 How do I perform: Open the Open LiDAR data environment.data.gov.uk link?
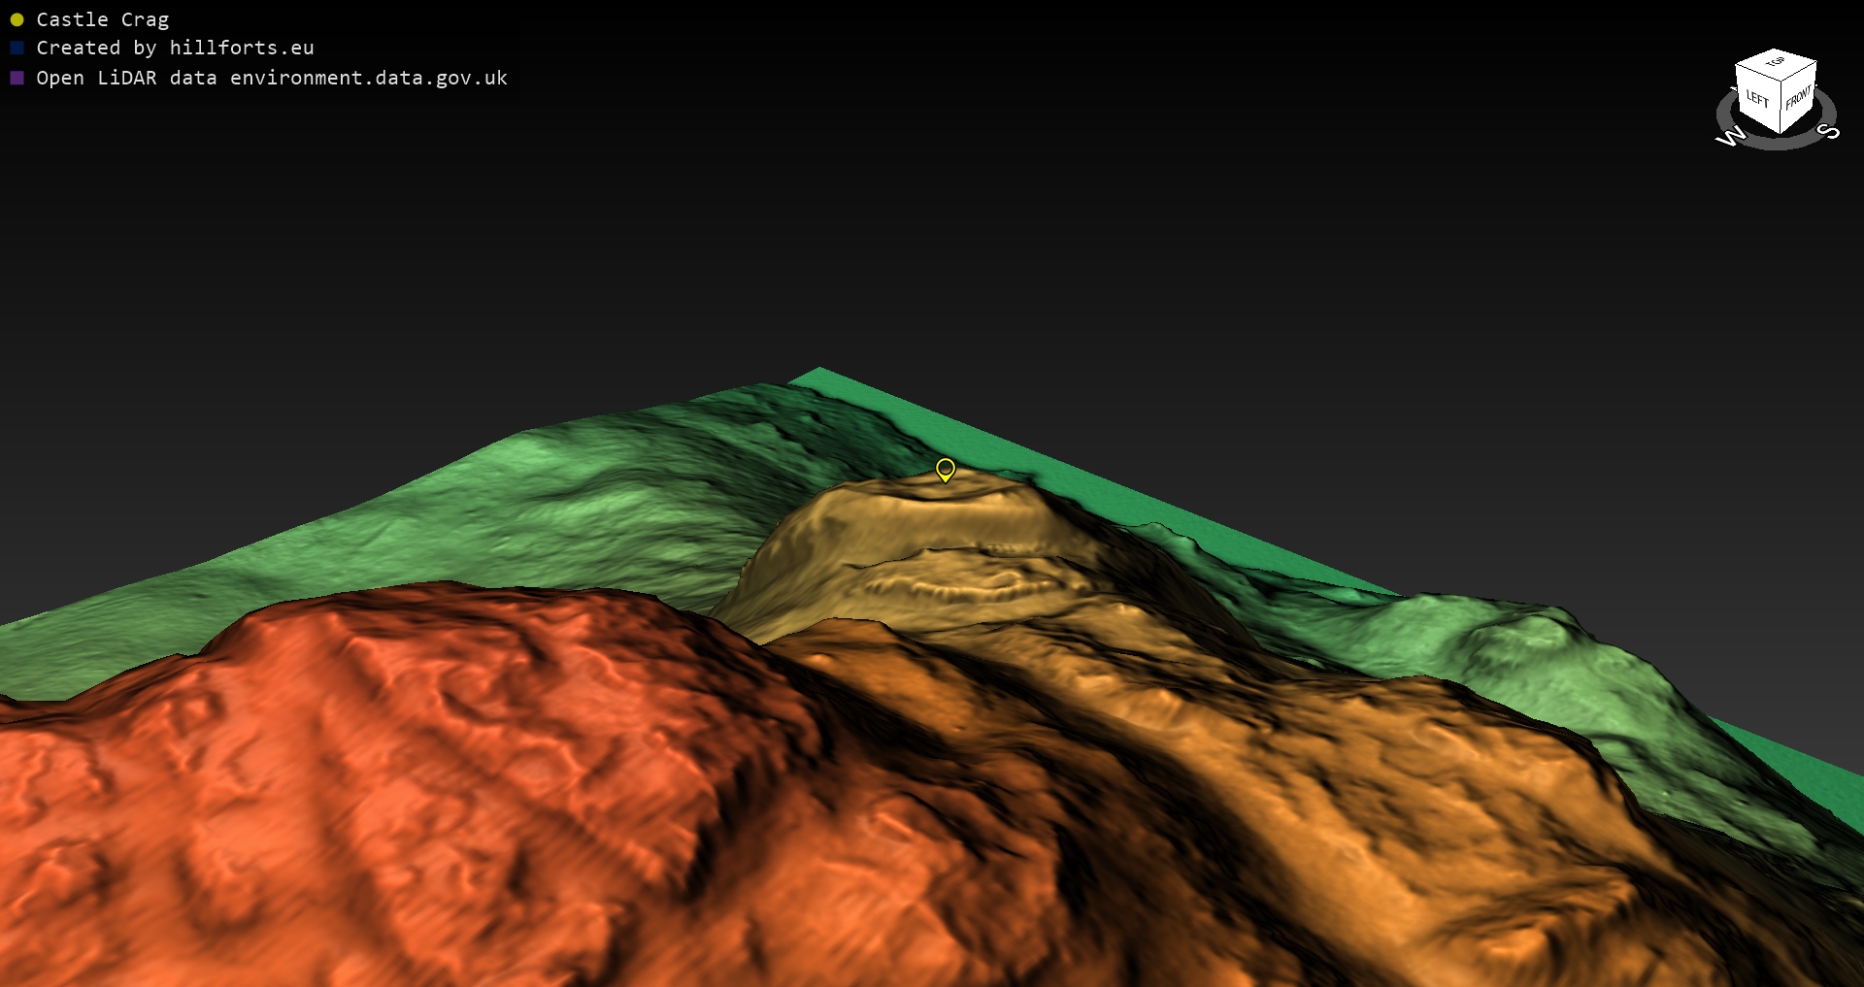point(272,78)
